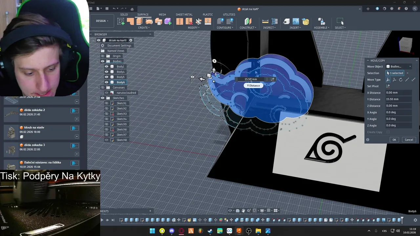Open the DESIGN workspace dropdown
The image size is (420, 236).
[102, 21]
